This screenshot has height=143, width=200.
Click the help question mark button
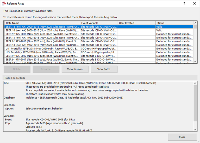(x=184, y=3)
